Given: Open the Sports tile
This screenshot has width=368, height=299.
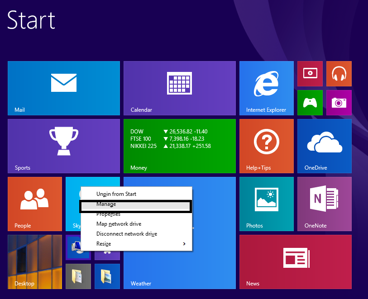Looking at the screenshot, I should [x=64, y=146].
